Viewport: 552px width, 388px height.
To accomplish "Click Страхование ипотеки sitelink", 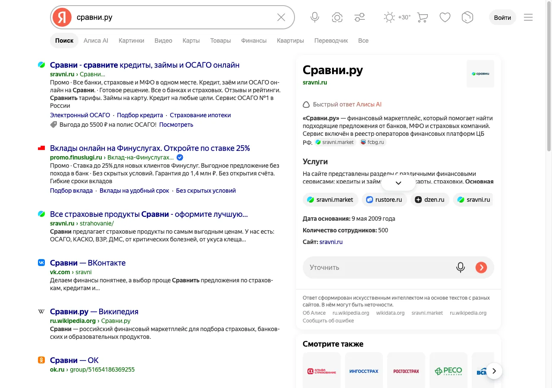I will (200, 115).
